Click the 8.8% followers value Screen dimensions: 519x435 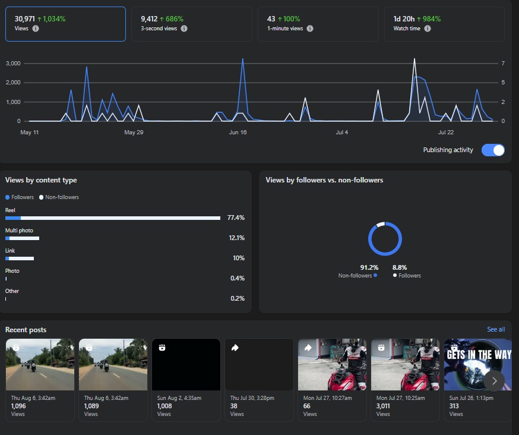tap(400, 267)
